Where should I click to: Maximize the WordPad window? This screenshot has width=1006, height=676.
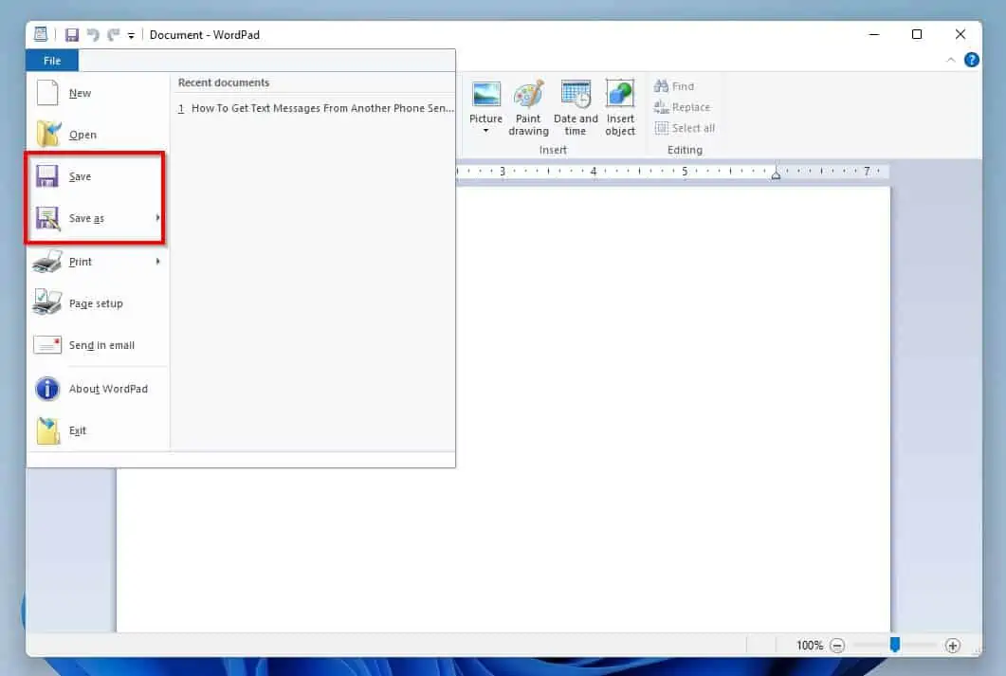[x=917, y=35]
